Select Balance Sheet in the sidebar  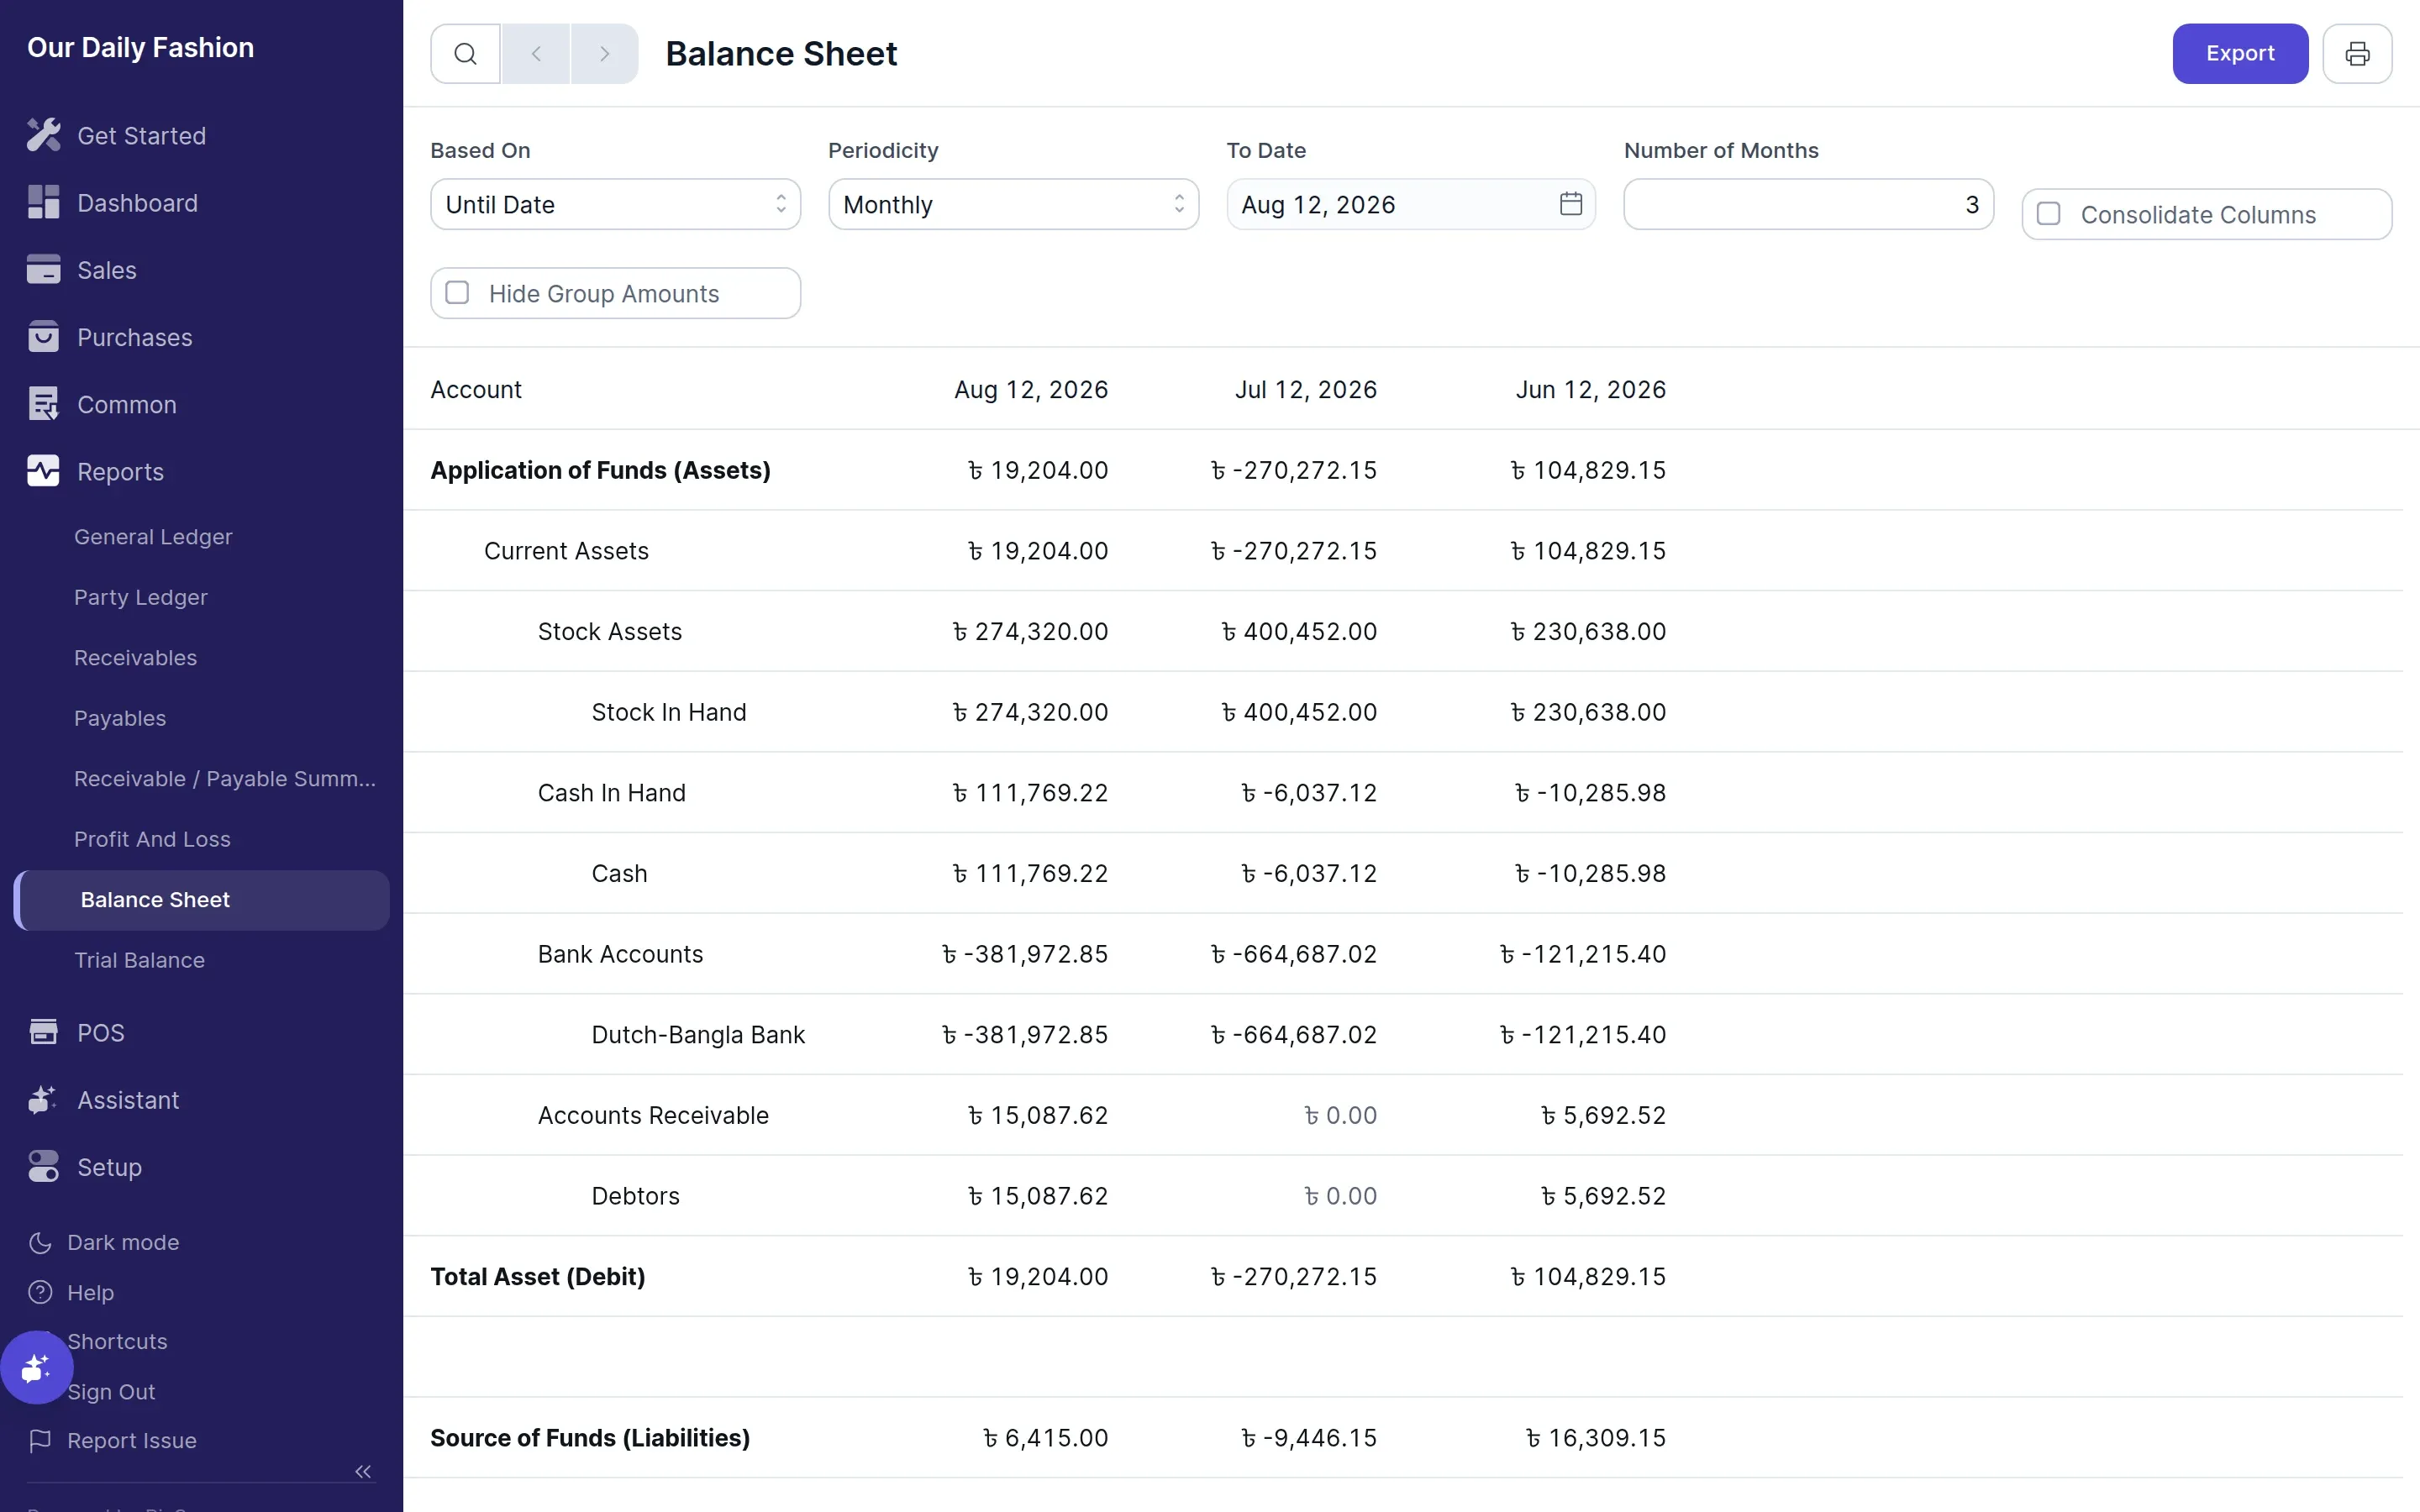pyautogui.click(x=202, y=900)
